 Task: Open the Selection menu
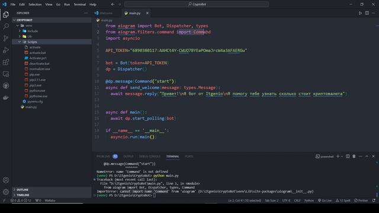click(x=35, y=4)
